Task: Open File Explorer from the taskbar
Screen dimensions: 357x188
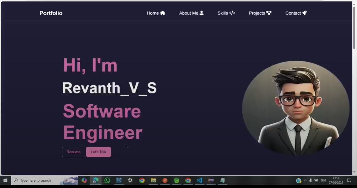Action: click(153, 180)
